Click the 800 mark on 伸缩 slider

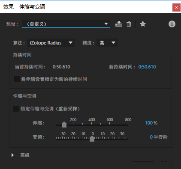[x=128, y=120]
